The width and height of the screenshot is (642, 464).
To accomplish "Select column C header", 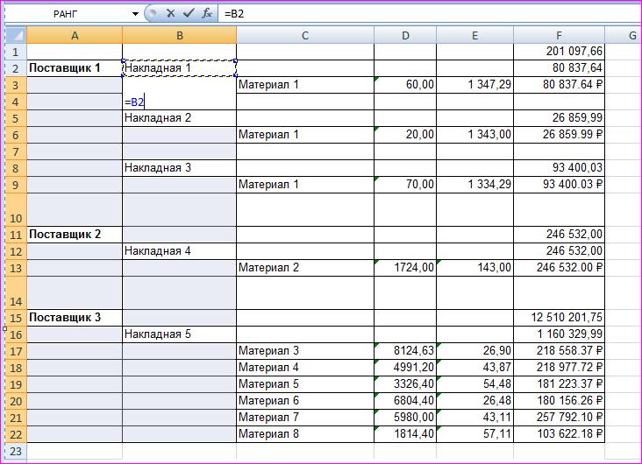I will coord(305,36).
